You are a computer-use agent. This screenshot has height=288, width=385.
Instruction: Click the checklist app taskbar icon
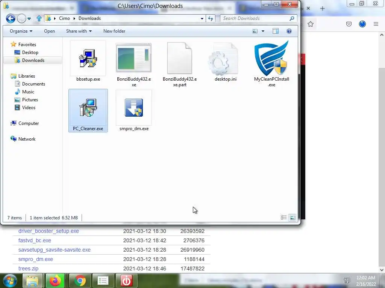coord(103,280)
